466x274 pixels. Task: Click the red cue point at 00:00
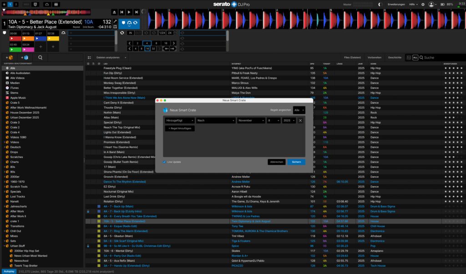(x=14, y=39)
